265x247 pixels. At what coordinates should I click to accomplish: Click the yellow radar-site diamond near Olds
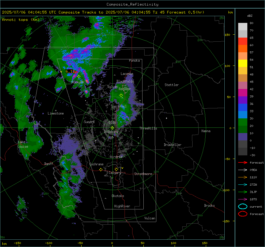pyautogui.click(x=112, y=128)
